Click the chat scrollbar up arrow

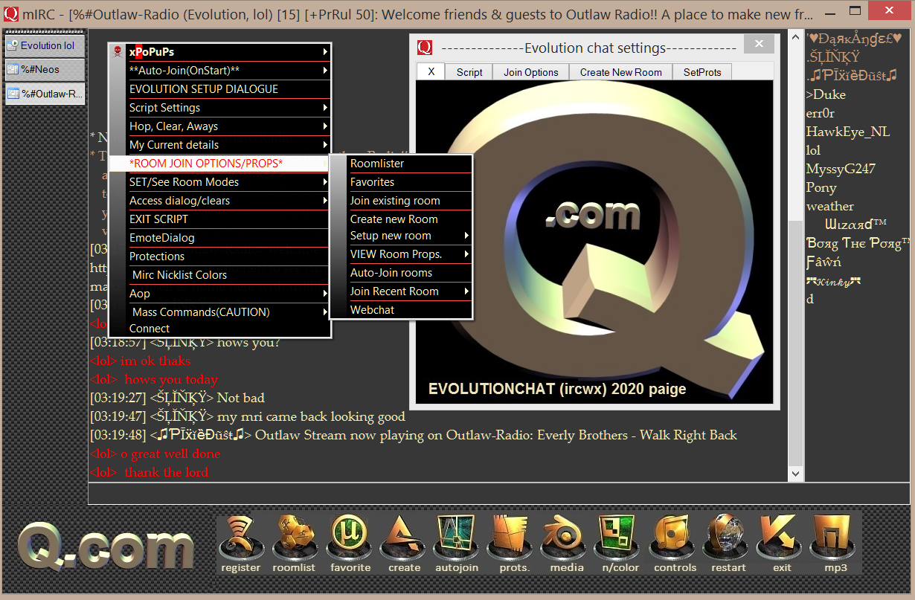(795, 37)
